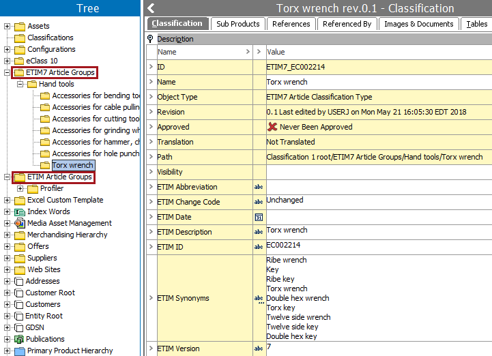Expand the Profiler folder node
The image size is (492, 356).
coord(20,188)
